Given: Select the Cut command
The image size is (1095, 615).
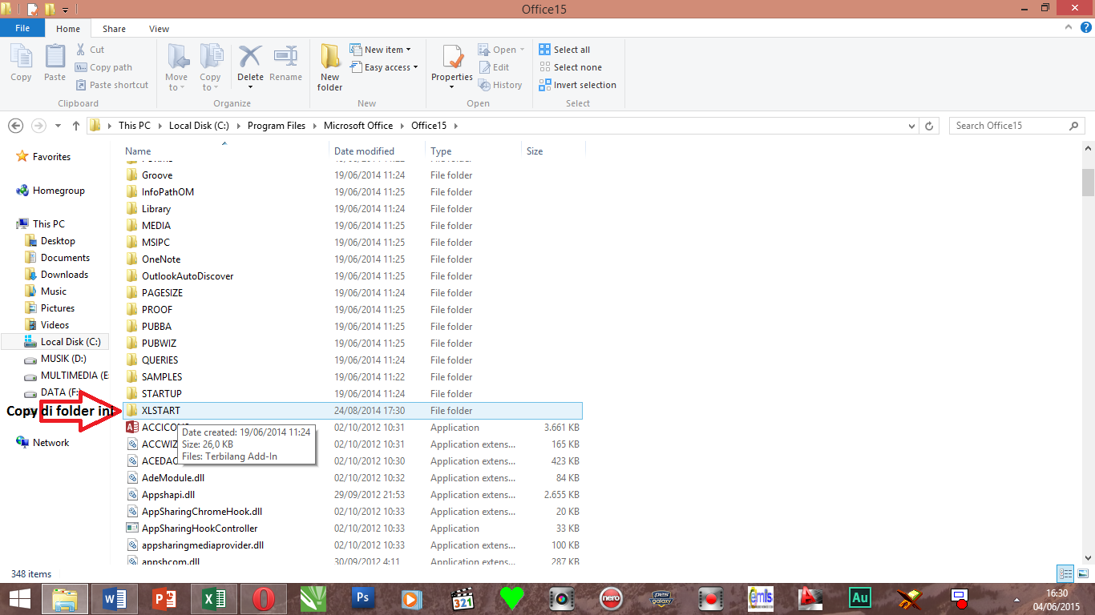Looking at the screenshot, I should pyautogui.click(x=90, y=50).
